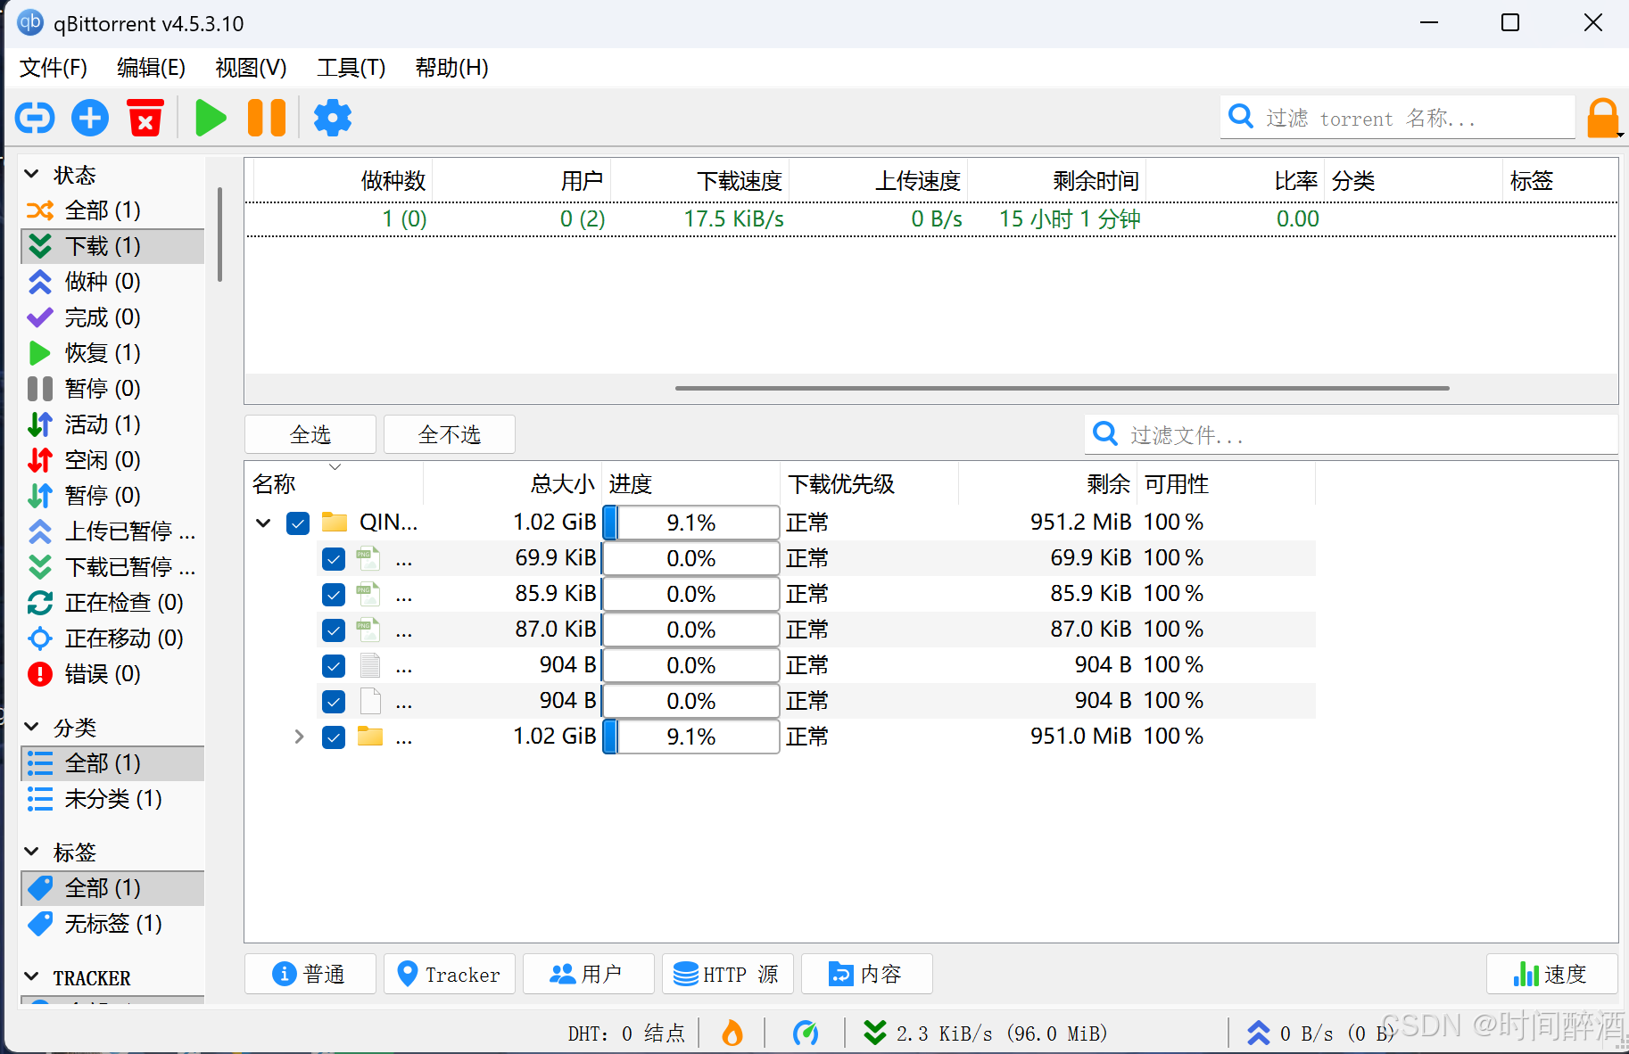Open the 帮助(H) menu
This screenshot has height=1054, width=1629.
(451, 68)
